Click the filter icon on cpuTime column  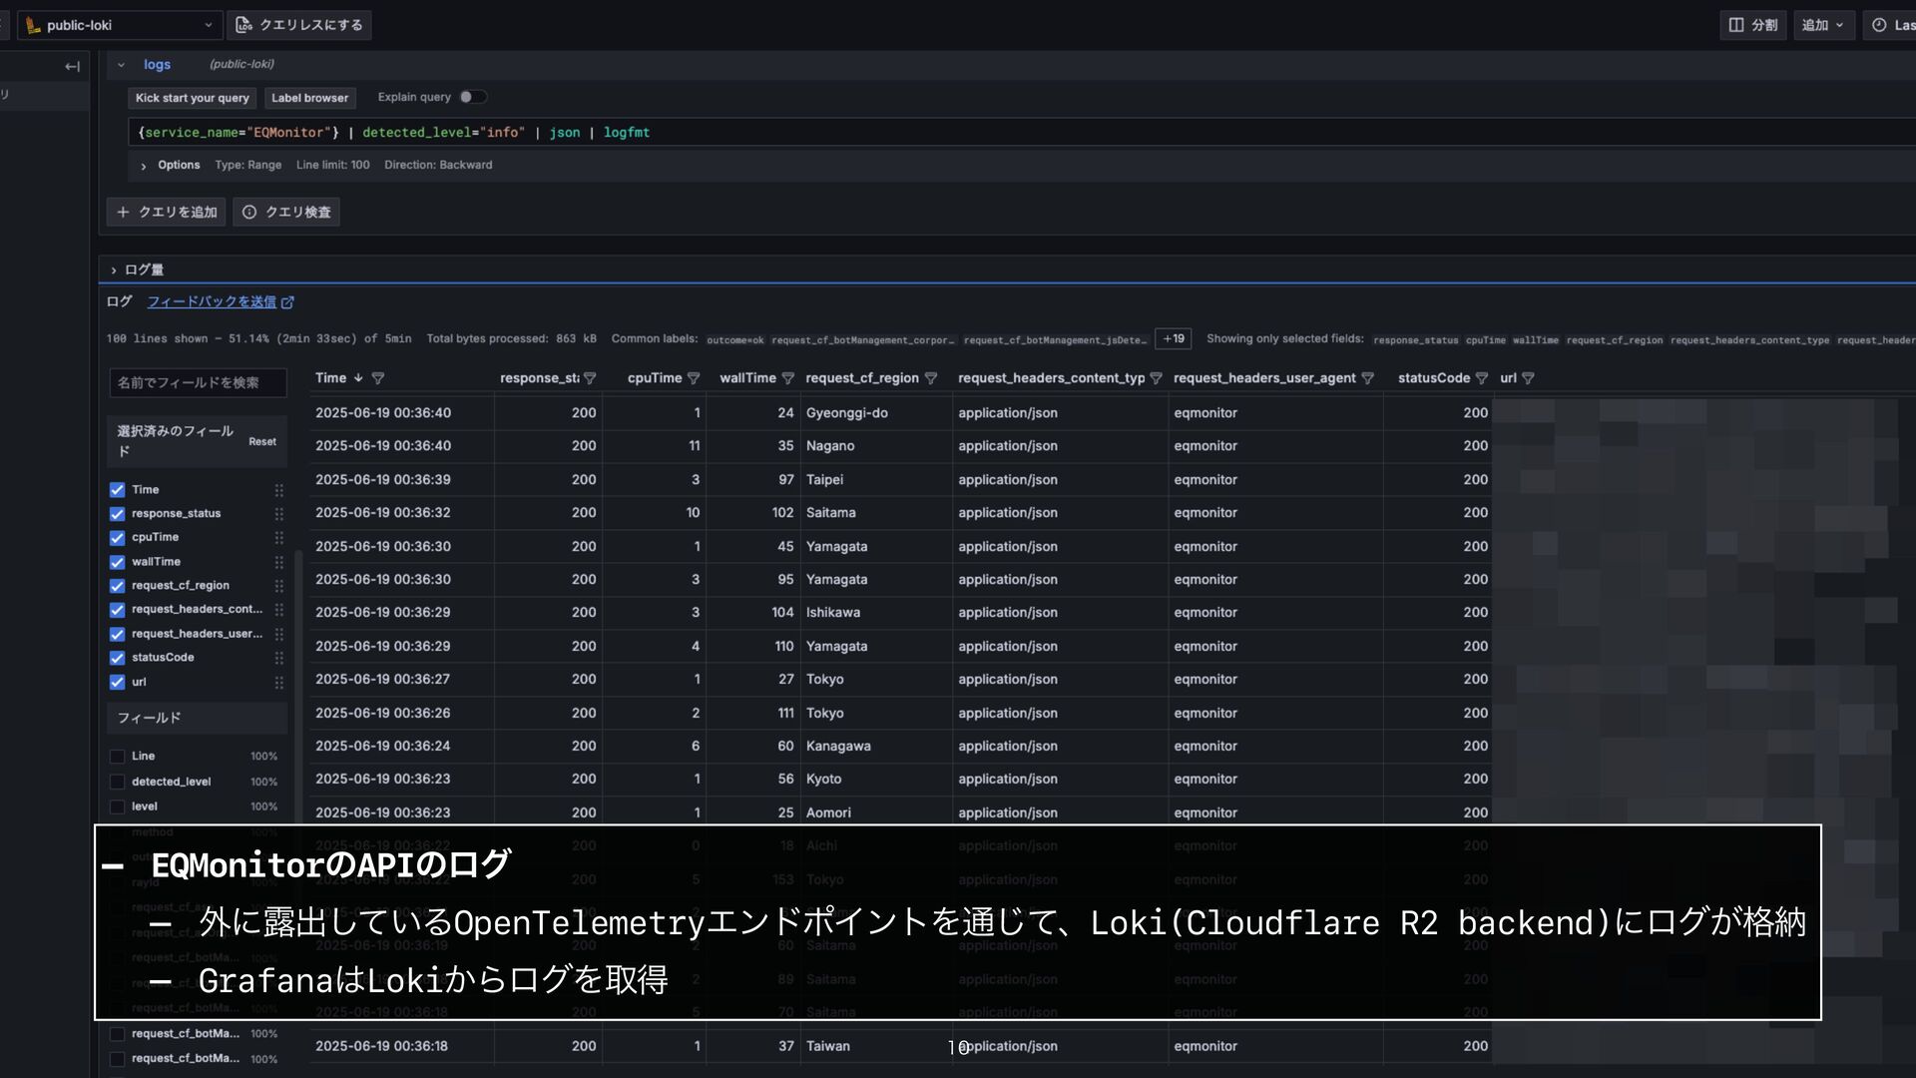694,378
